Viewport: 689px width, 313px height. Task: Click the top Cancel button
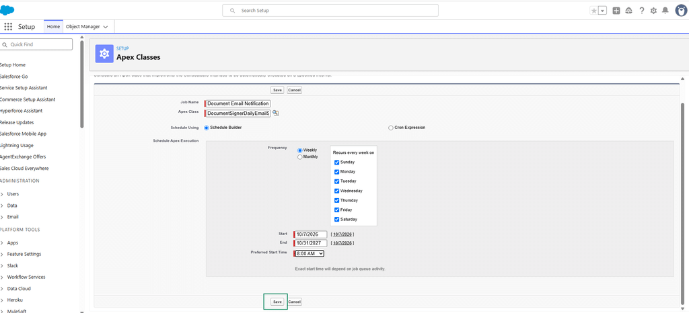[295, 90]
